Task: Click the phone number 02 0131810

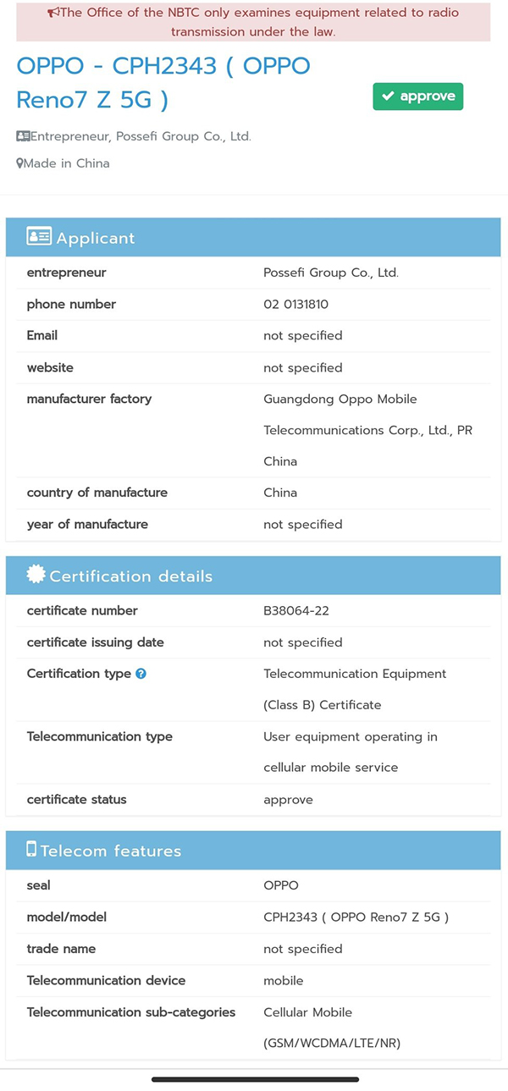Action: pyautogui.click(x=295, y=305)
